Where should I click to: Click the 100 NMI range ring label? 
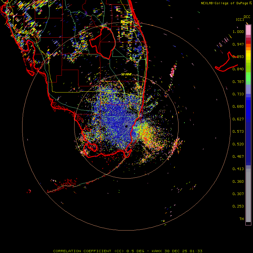(x=126, y=22)
